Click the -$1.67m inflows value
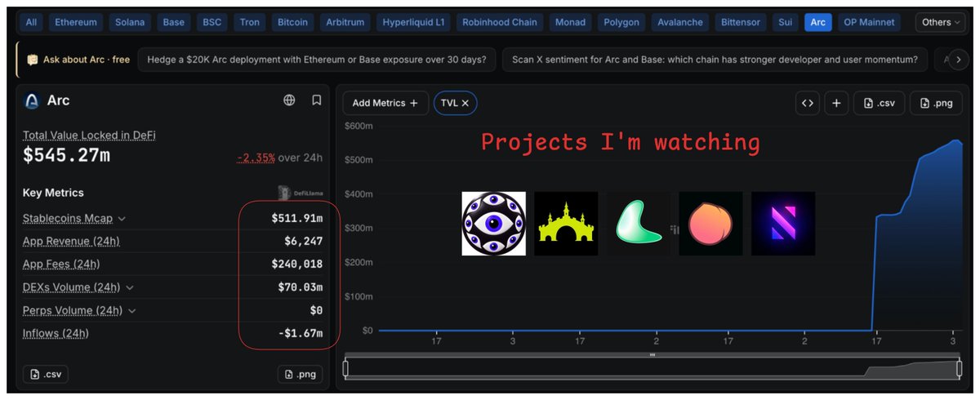This screenshot has width=980, height=400. 301,333
